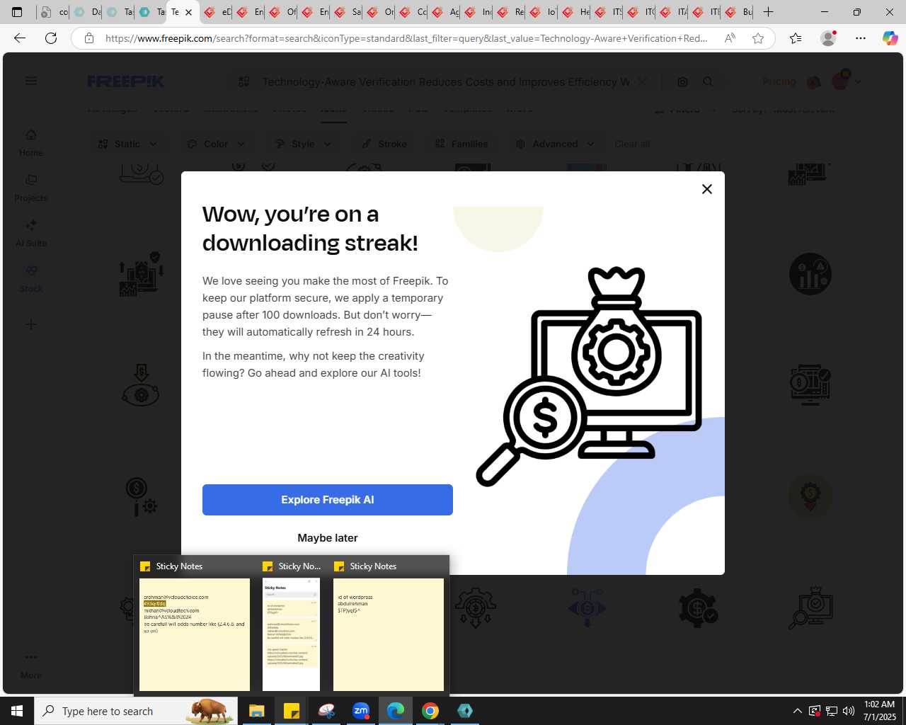Screen dimensions: 906x725
Task: Click the taskbar search box
Action: (136, 711)
